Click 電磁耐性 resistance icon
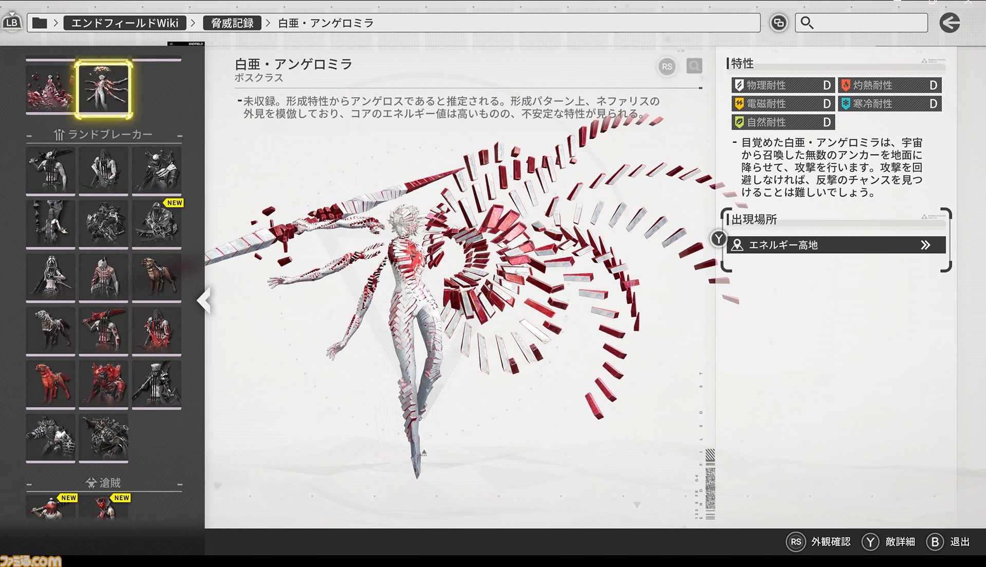Screen dimensions: 986x567 739,104
